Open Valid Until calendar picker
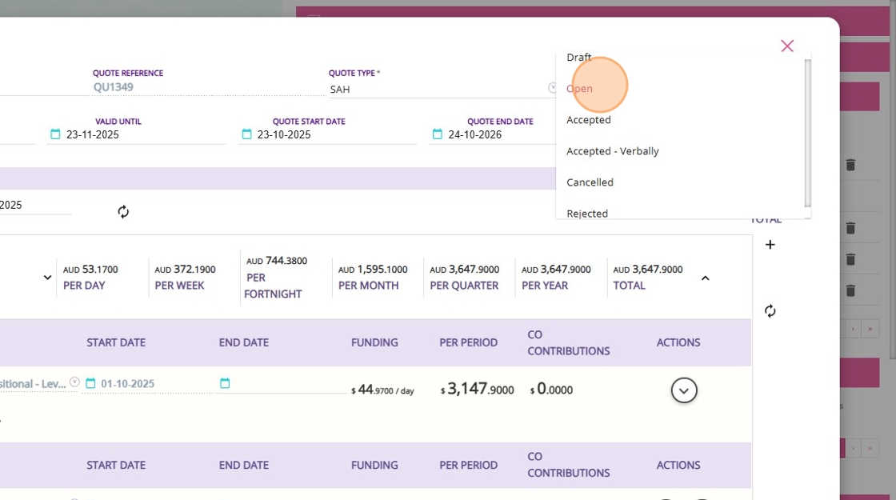This screenshot has width=896, height=500. [55, 134]
